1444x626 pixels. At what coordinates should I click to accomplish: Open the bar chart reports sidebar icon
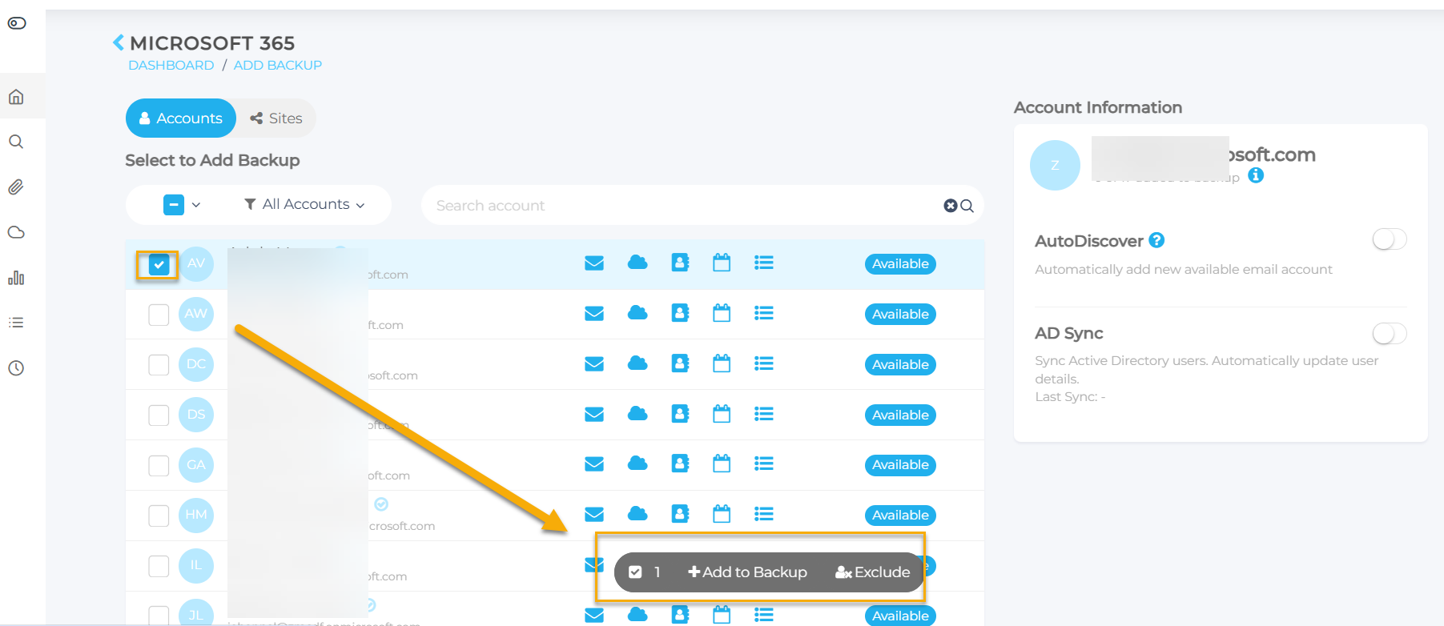(x=16, y=278)
